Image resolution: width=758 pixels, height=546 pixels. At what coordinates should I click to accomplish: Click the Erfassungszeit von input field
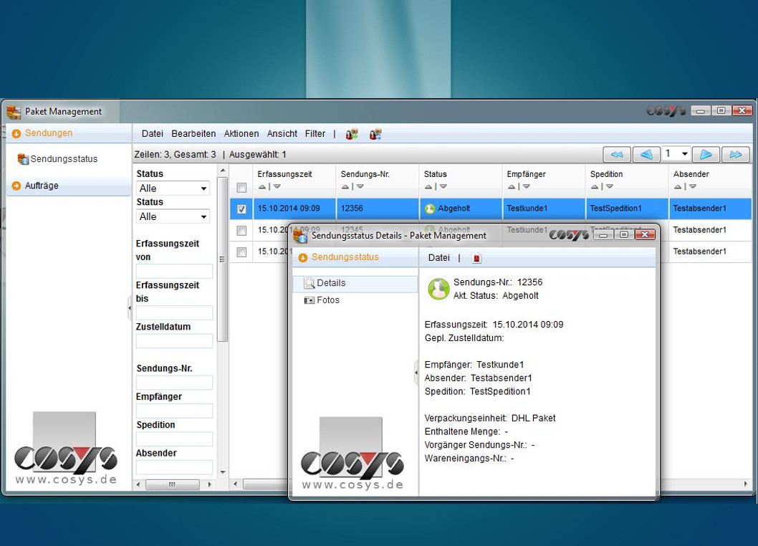click(x=174, y=272)
